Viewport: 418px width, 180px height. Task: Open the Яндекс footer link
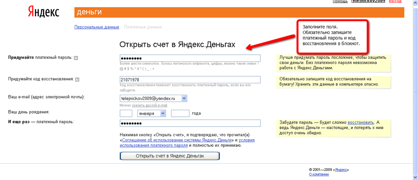(341, 170)
